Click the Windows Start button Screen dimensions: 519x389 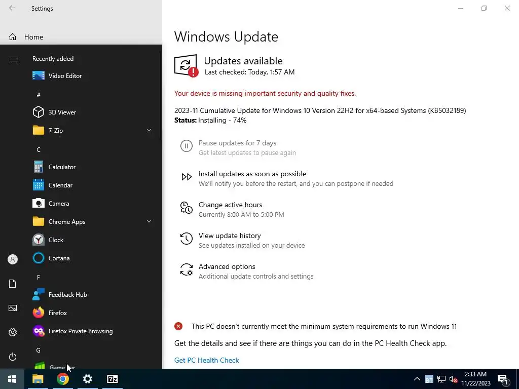12,379
